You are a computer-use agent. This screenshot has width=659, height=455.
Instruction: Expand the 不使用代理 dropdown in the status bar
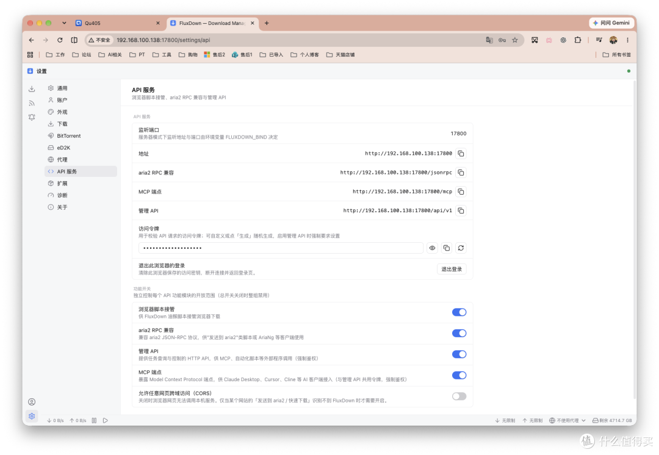click(x=567, y=420)
